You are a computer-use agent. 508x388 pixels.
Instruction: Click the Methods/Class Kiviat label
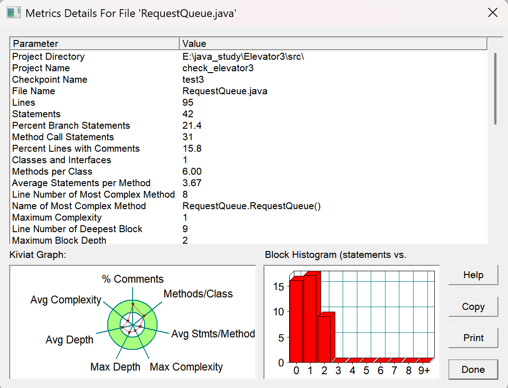point(198,294)
